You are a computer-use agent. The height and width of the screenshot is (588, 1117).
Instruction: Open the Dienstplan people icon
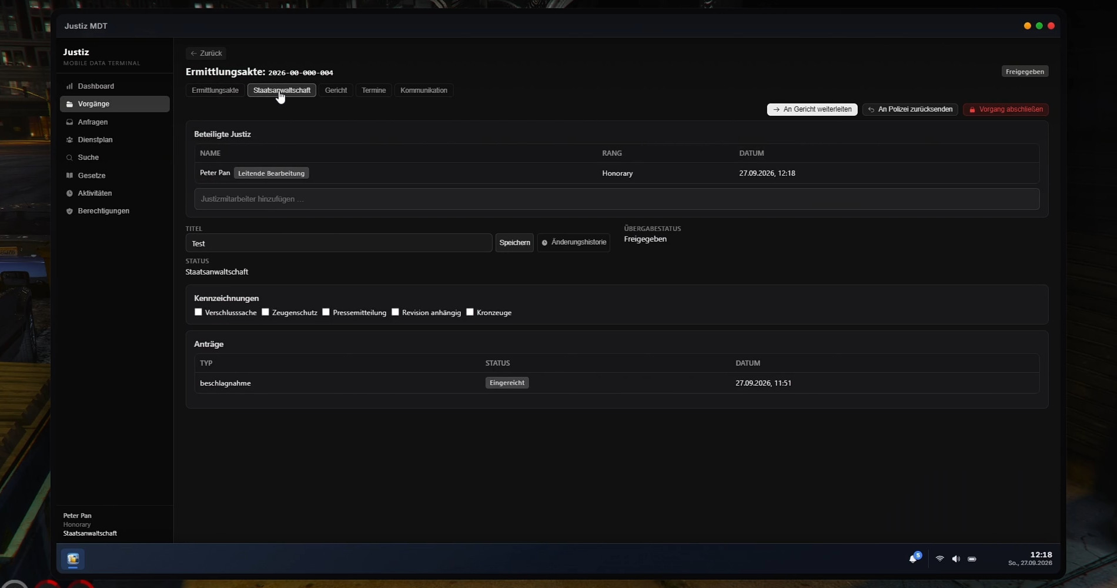point(69,140)
